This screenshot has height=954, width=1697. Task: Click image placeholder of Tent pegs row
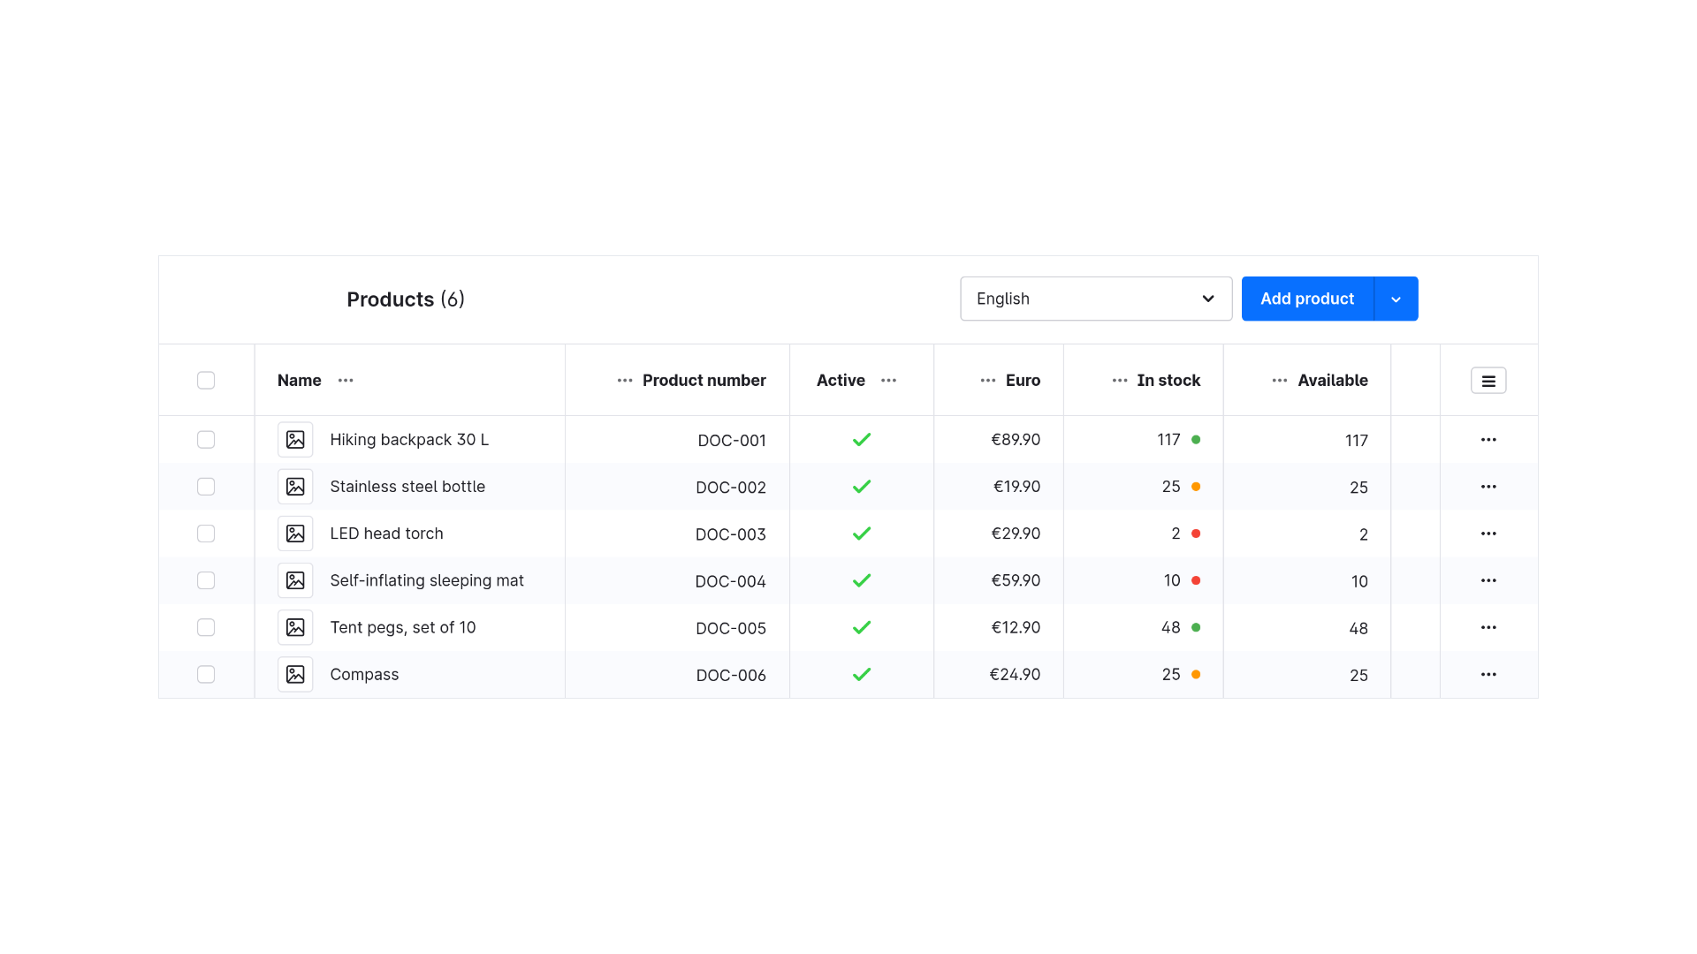coord(295,627)
